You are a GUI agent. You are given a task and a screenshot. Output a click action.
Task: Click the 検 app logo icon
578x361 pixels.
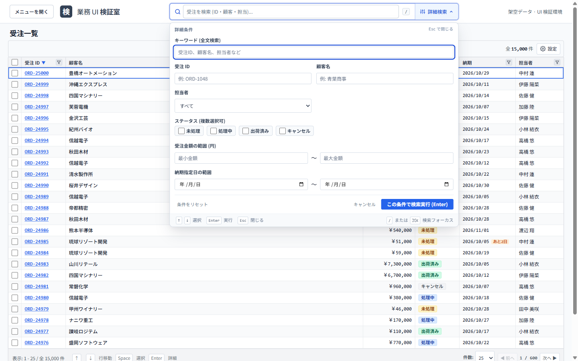point(66,12)
